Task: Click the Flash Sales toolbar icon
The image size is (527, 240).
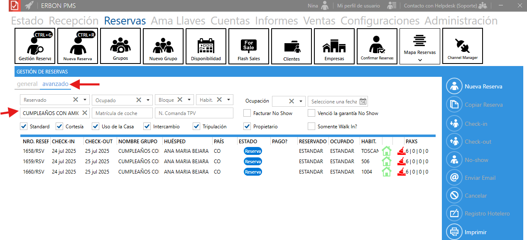Action: coord(249,46)
